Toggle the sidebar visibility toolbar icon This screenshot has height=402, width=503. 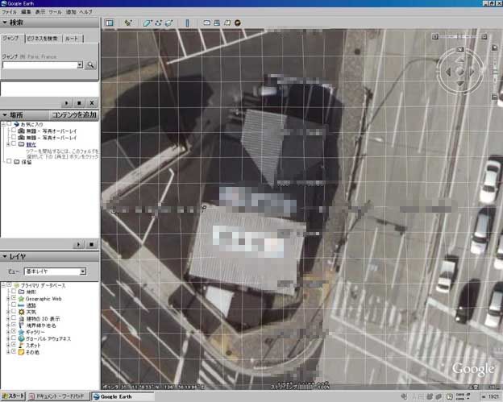click(x=110, y=23)
